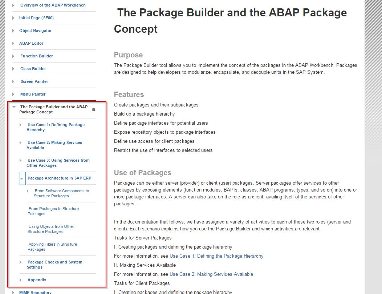Screen dimensions: 382x294
Task: Collapse The Package Builder and ABAP Package Concept
Action: [x=14, y=107]
